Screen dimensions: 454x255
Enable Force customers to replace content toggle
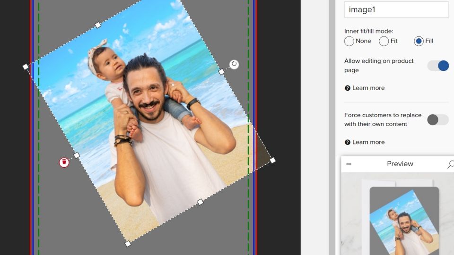click(438, 119)
